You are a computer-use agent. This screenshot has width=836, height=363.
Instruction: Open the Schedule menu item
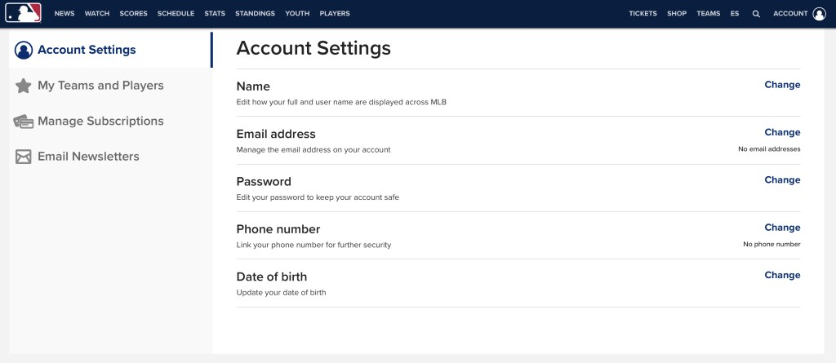pos(176,14)
